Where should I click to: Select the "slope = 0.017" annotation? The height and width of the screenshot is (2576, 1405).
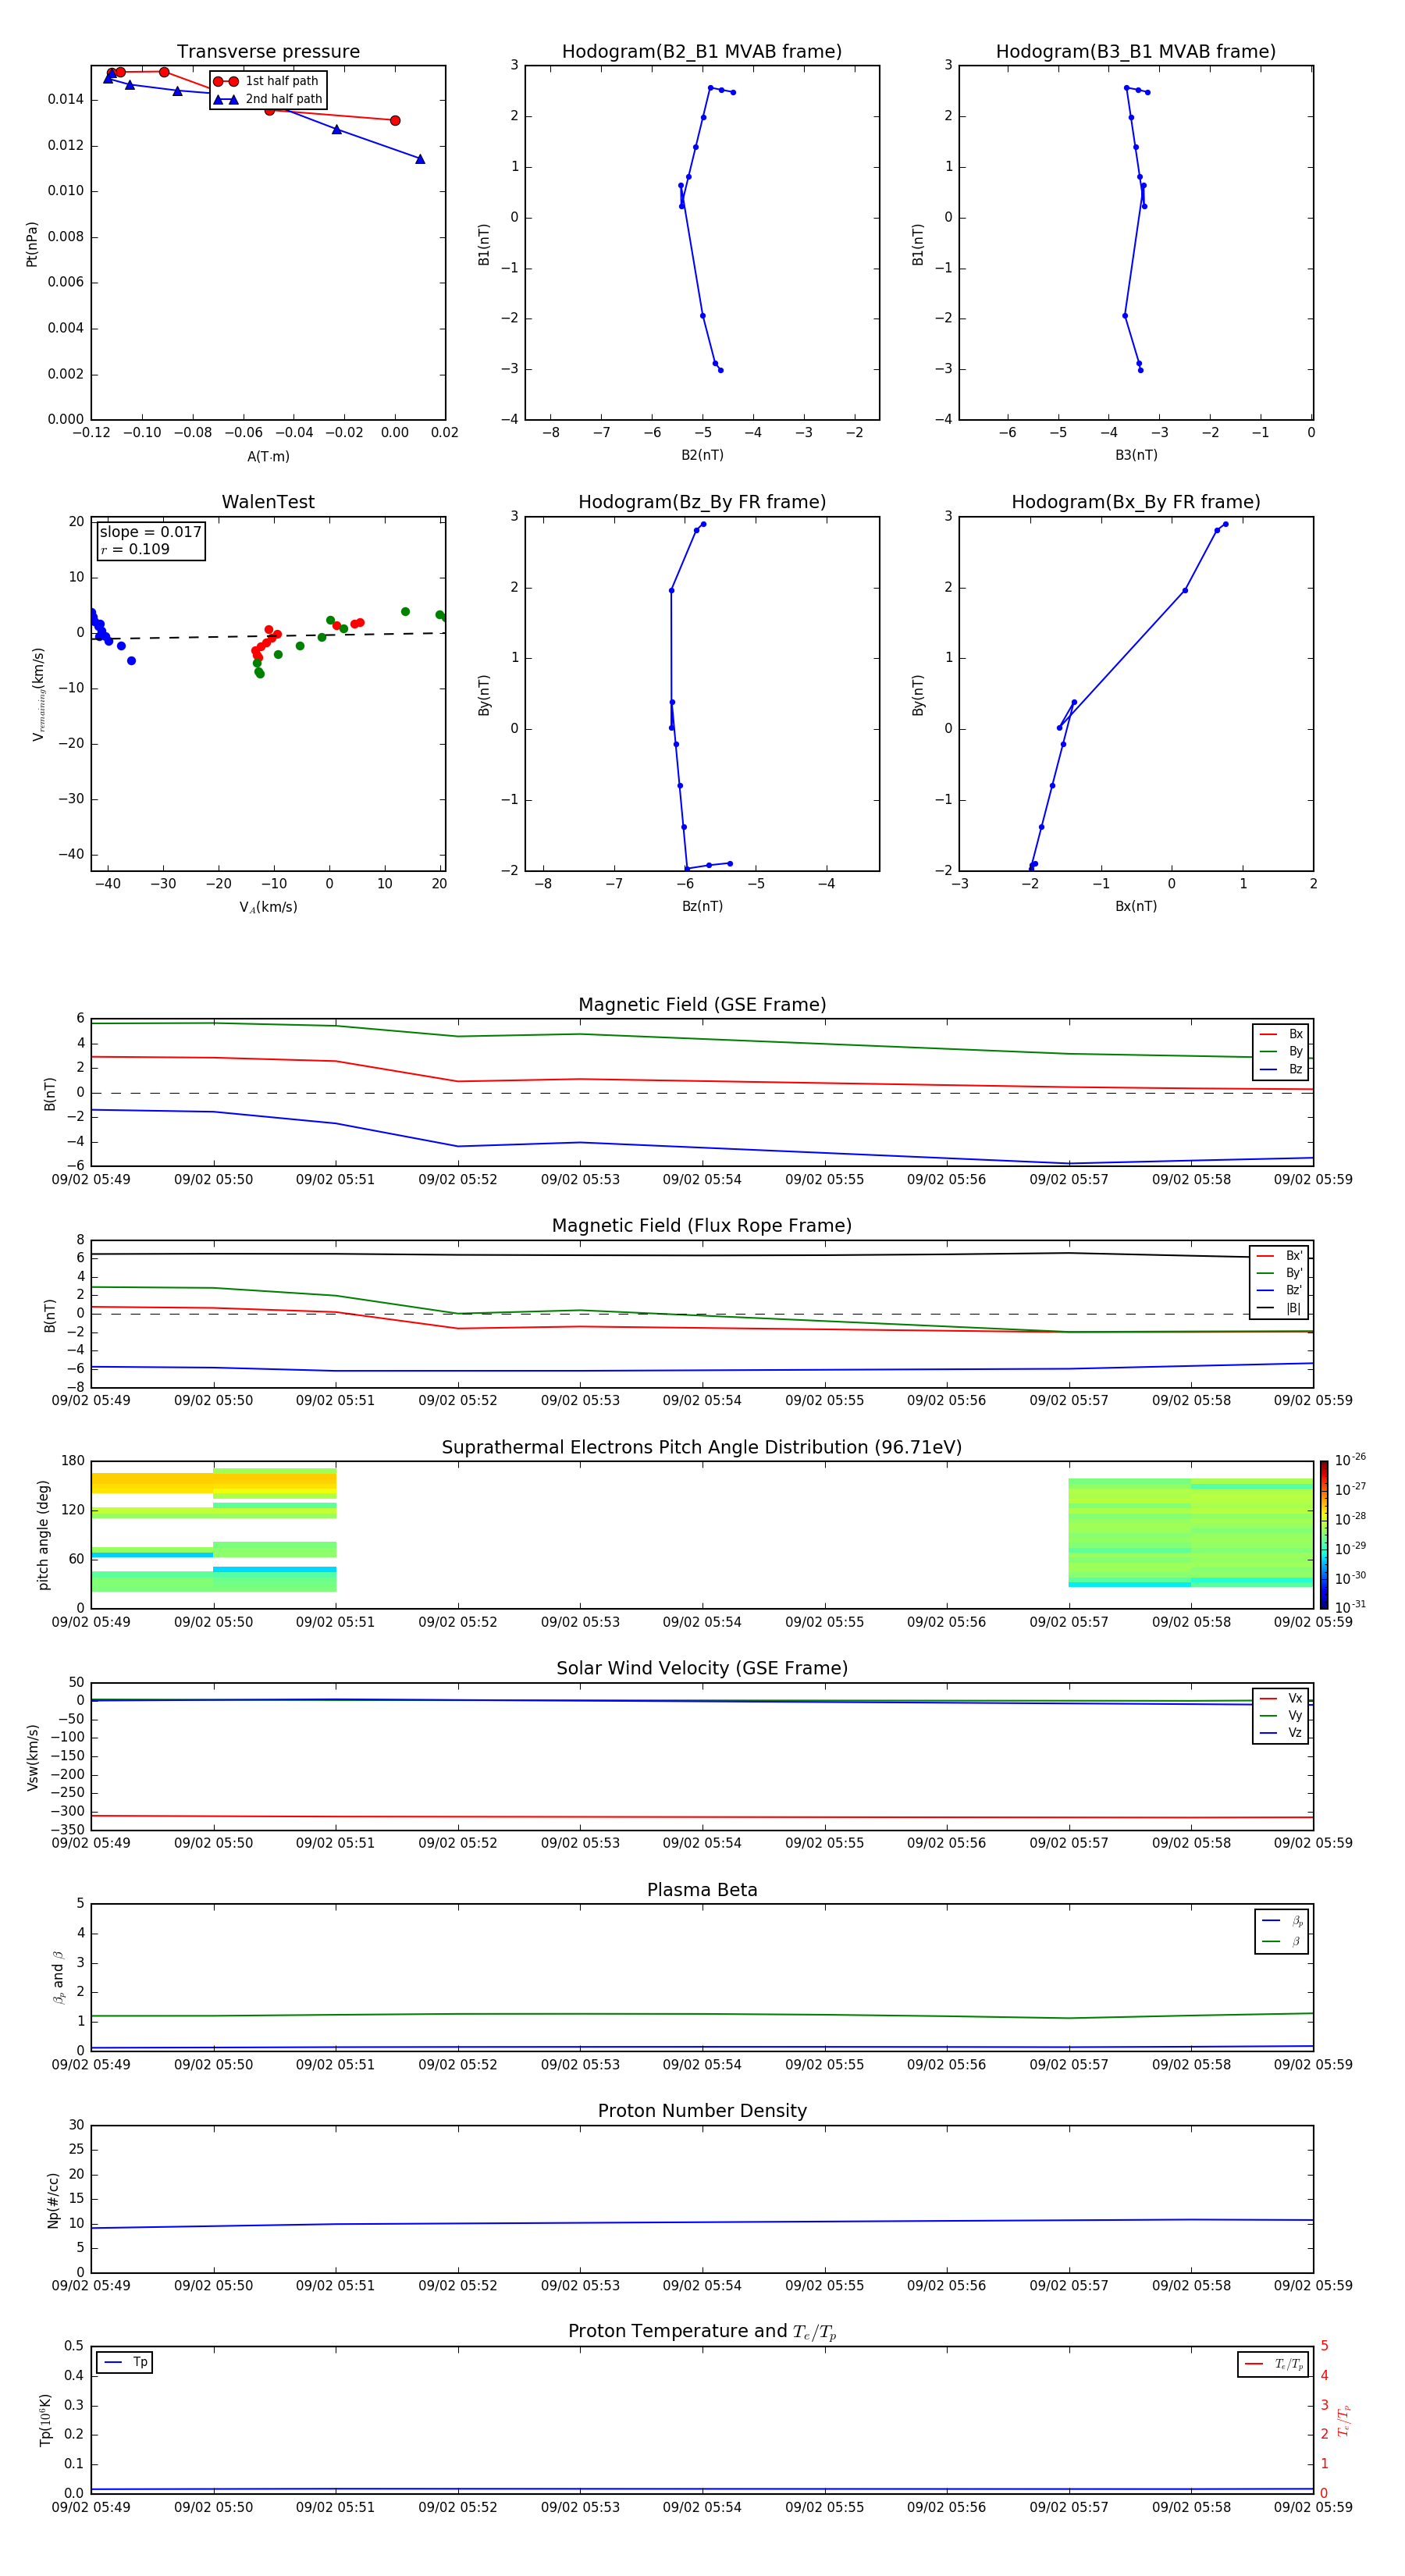click(150, 532)
